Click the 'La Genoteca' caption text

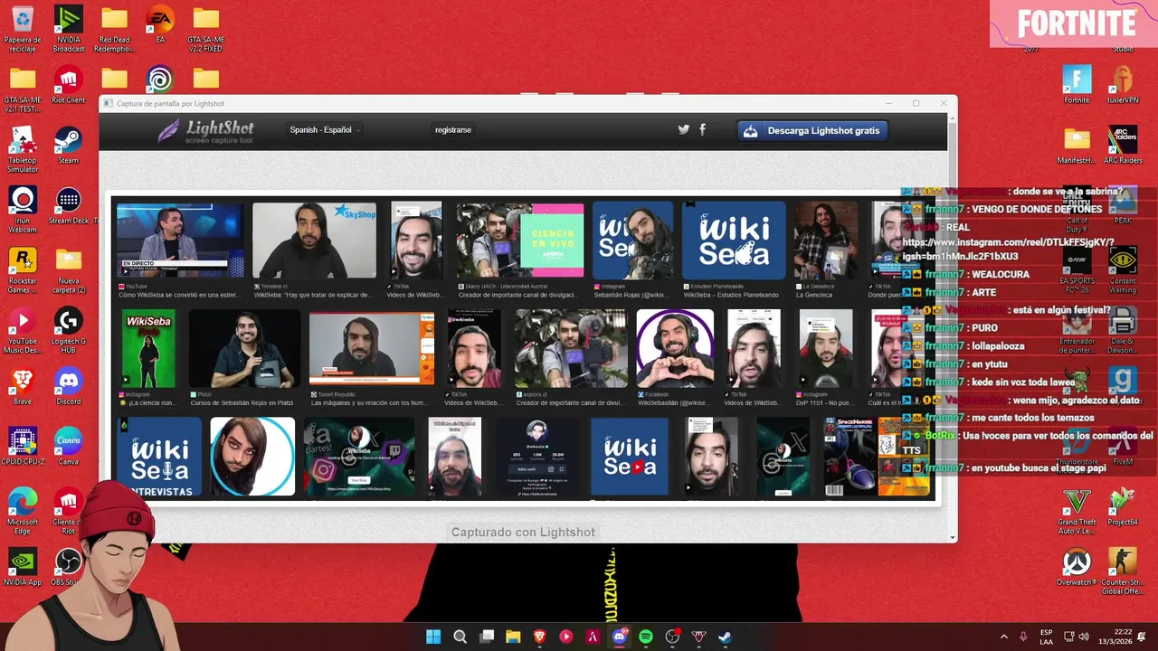point(815,295)
